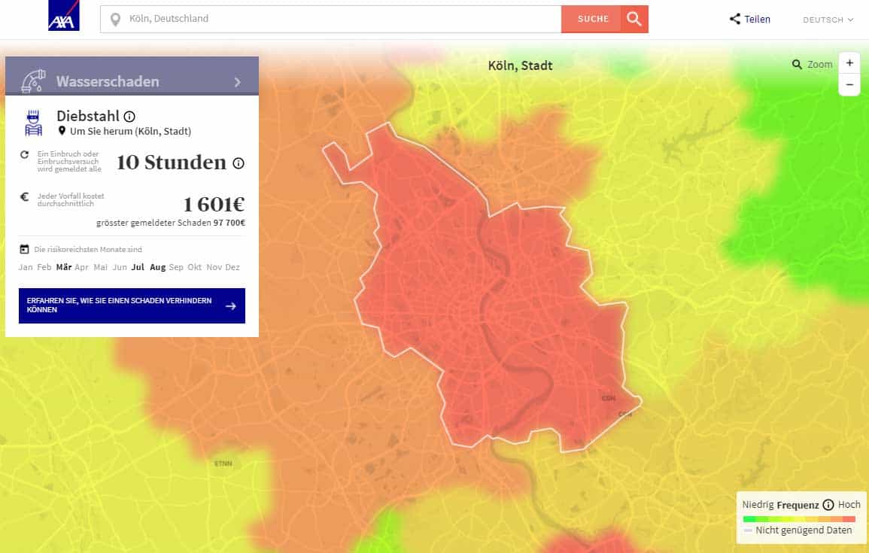Click the frequency color scale legend

(x=798, y=519)
